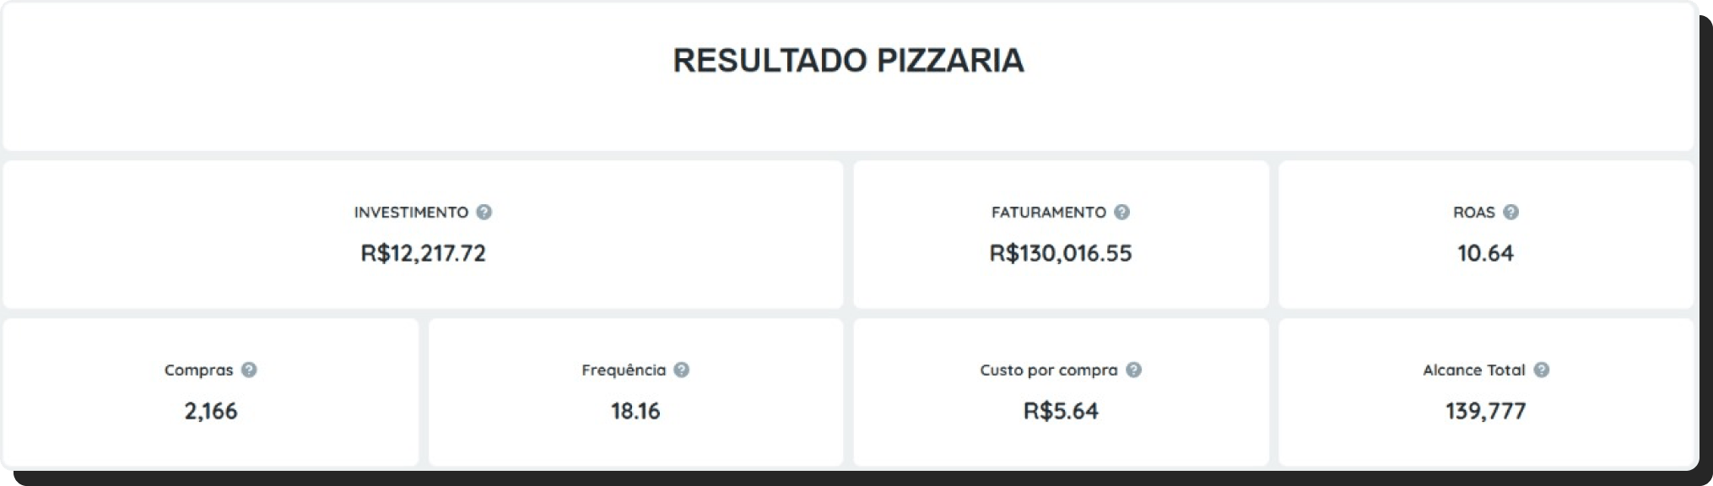Click the Alcance Total question mark icon
Viewport: 1713px width, 486px height.
click(1541, 370)
